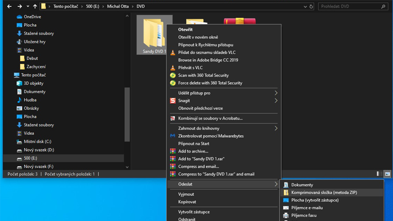Select the WinRAR archive file thumbnail
The width and height of the screenshot is (393, 221).
coord(240,21)
